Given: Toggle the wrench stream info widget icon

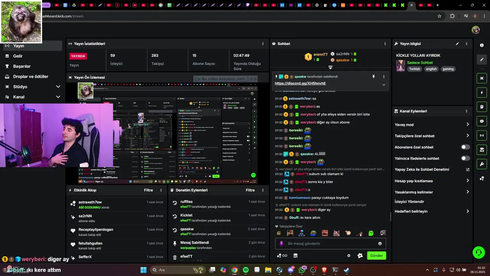Looking at the screenshot, I should [x=482, y=164].
